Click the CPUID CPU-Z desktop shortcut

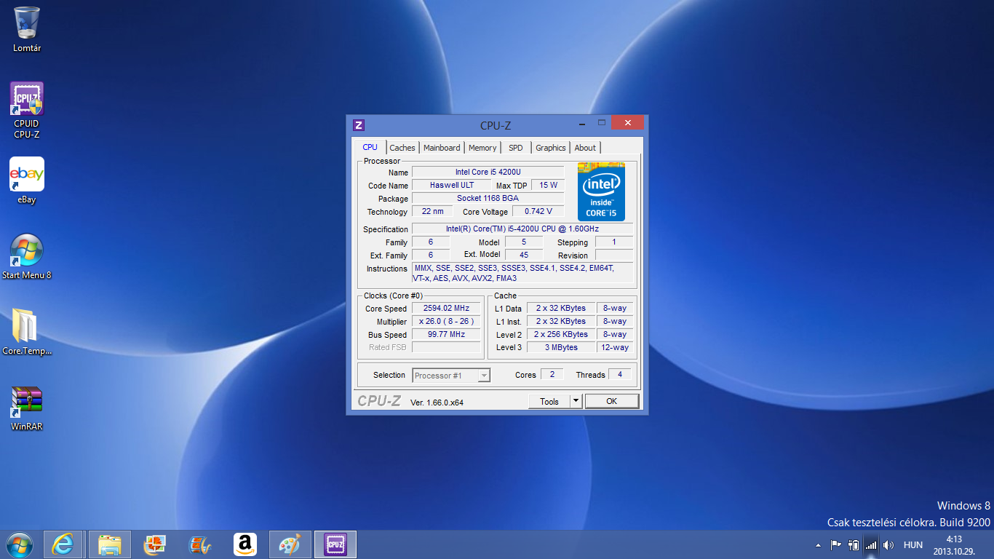click(26, 109)
